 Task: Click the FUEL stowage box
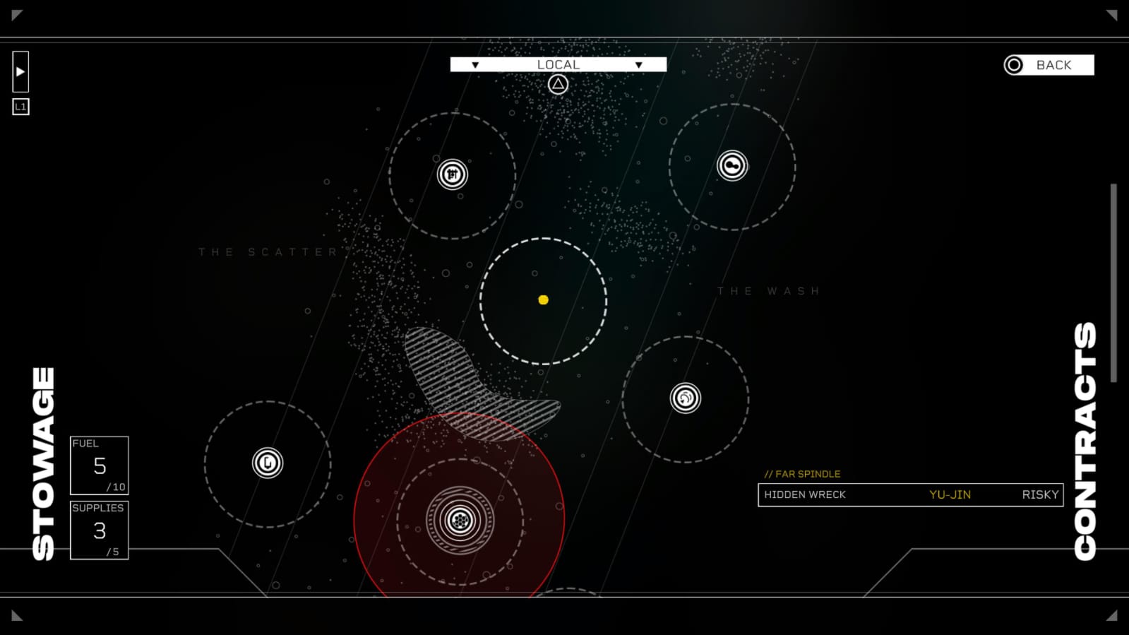[100, 465]
